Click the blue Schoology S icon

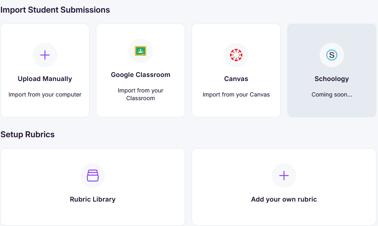click(x=332, y=55)
